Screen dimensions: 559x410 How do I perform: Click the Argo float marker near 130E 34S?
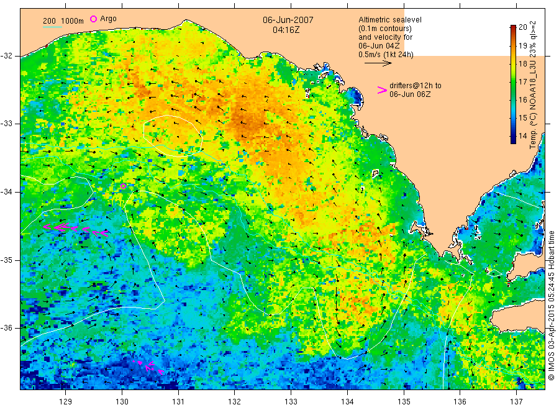point(124,186)
